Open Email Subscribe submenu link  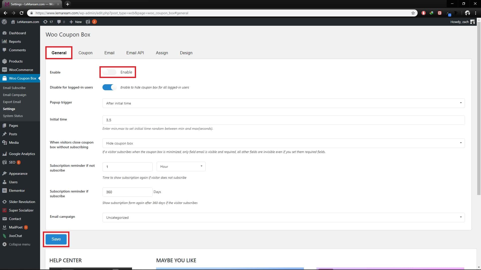pyautogui.click(x=14, y=88)
